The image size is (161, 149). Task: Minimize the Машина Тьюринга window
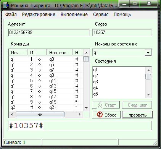pos(124,4)
